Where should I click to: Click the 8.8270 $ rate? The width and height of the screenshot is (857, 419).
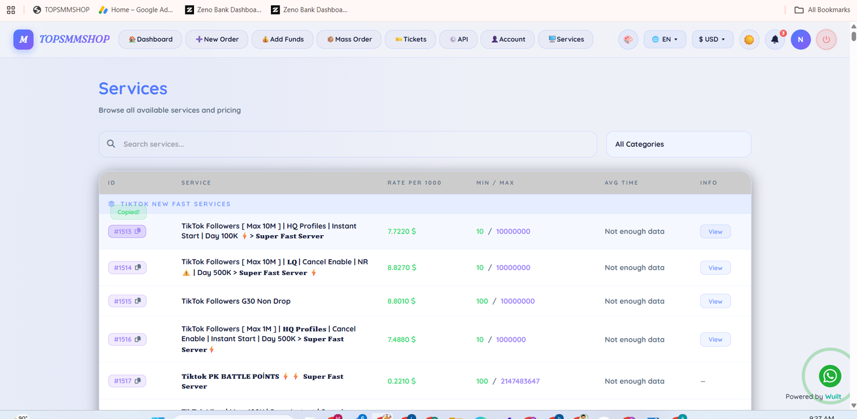402,267
